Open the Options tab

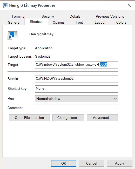click(x=59, y=22)
